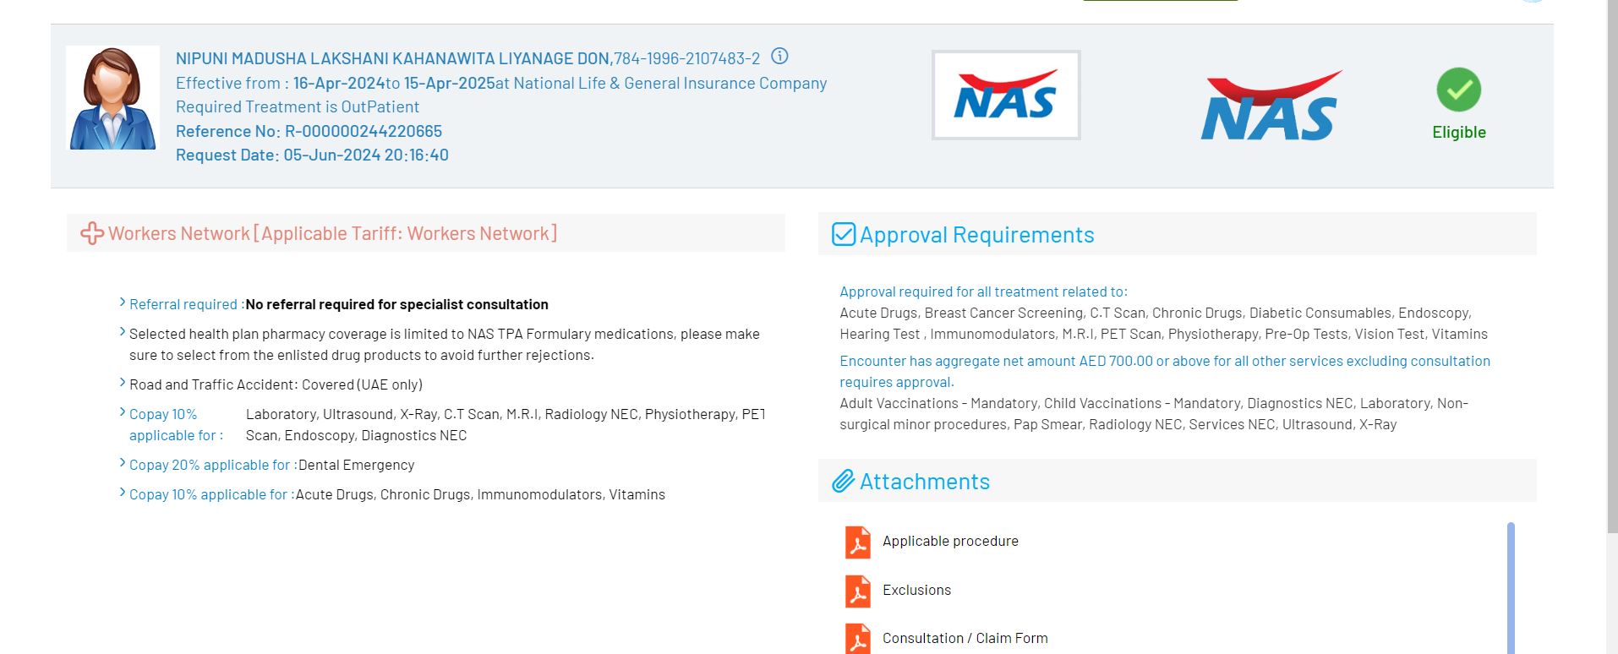Click the Workers Network plus-cross icon
1618x654 pixels.
click(91, 233)
